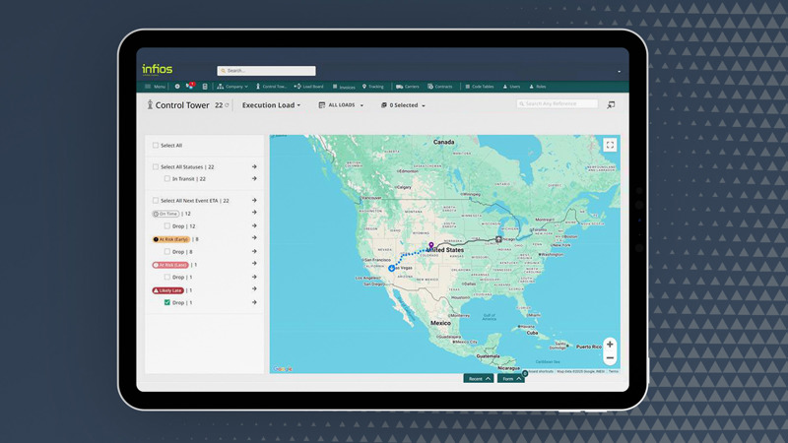Viewport: 788px width, 443px height.
Task: Click the Infios logo
Action: tap(158, 70)
